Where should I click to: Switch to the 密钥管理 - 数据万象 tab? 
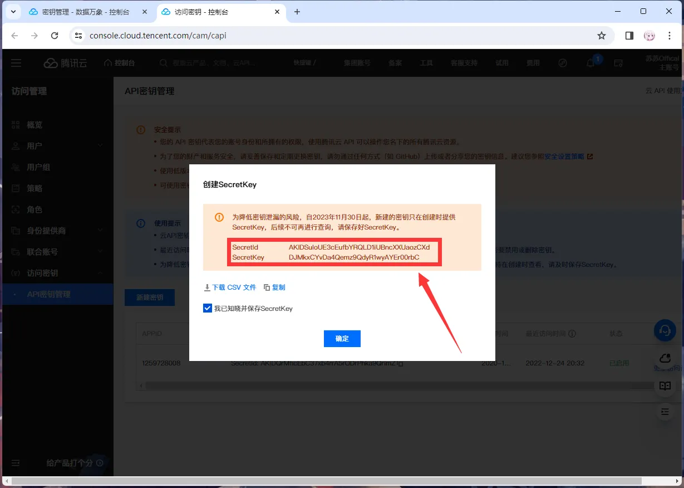point(89,12)
